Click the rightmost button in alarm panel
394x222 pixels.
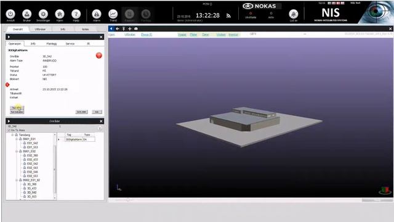pos(97,112)
